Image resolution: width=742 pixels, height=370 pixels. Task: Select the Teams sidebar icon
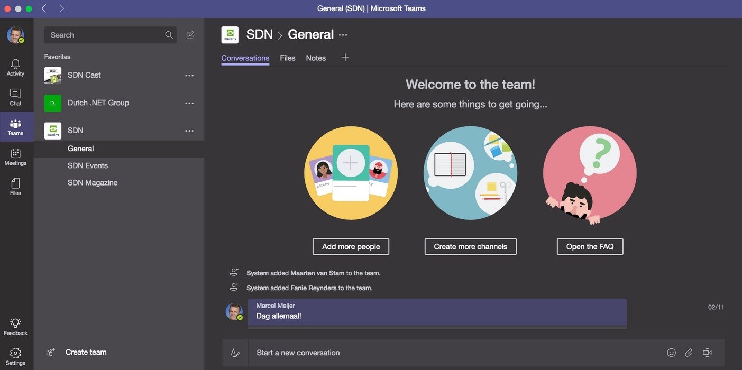point(15,124)
